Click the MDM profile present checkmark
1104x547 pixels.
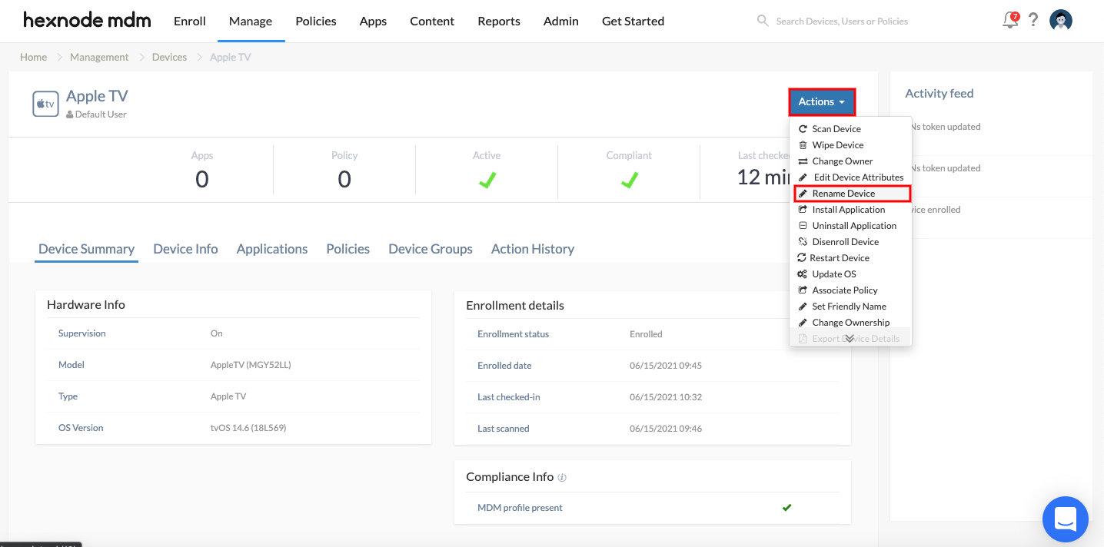point(787,508)
